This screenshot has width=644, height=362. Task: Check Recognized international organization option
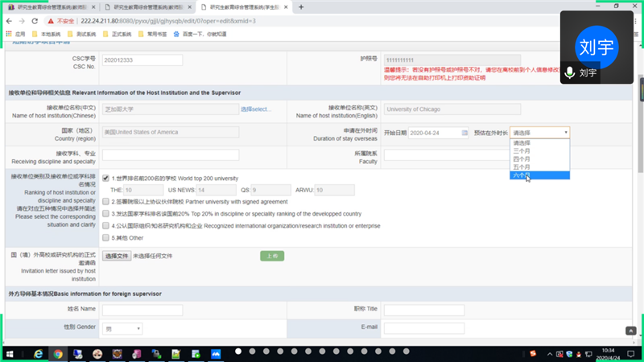point(105,226)
